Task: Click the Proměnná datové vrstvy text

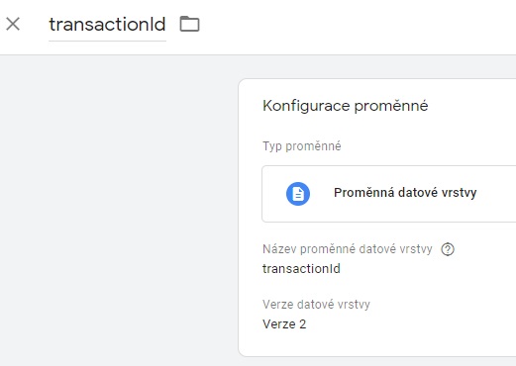Action: pos(405,193)
